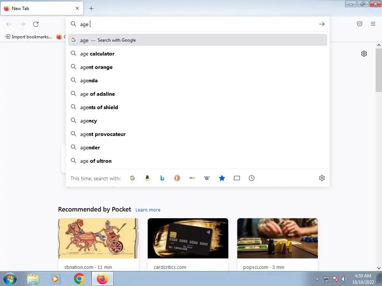Search this time with Bing icon

click(x=162, y=178)
